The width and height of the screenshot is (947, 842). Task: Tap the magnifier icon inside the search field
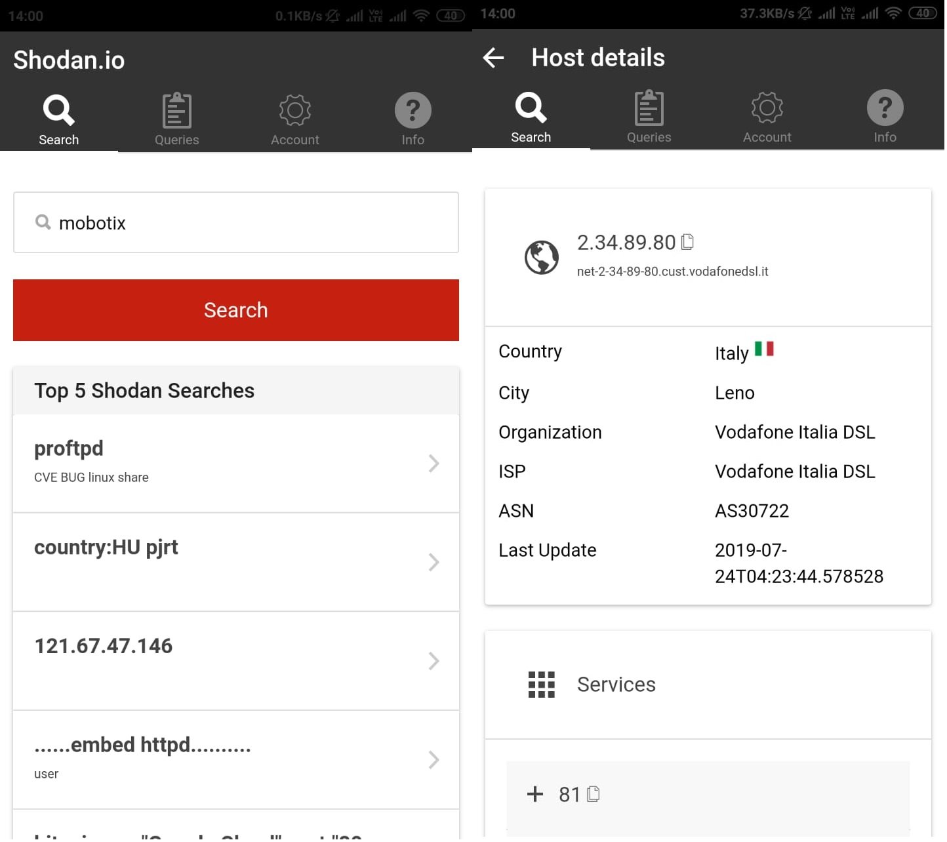point(43,222)
